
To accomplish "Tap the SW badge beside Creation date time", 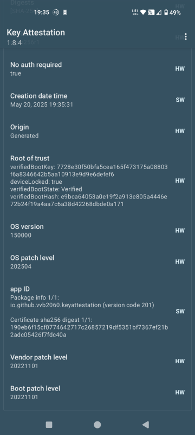I will click(180, 100).
